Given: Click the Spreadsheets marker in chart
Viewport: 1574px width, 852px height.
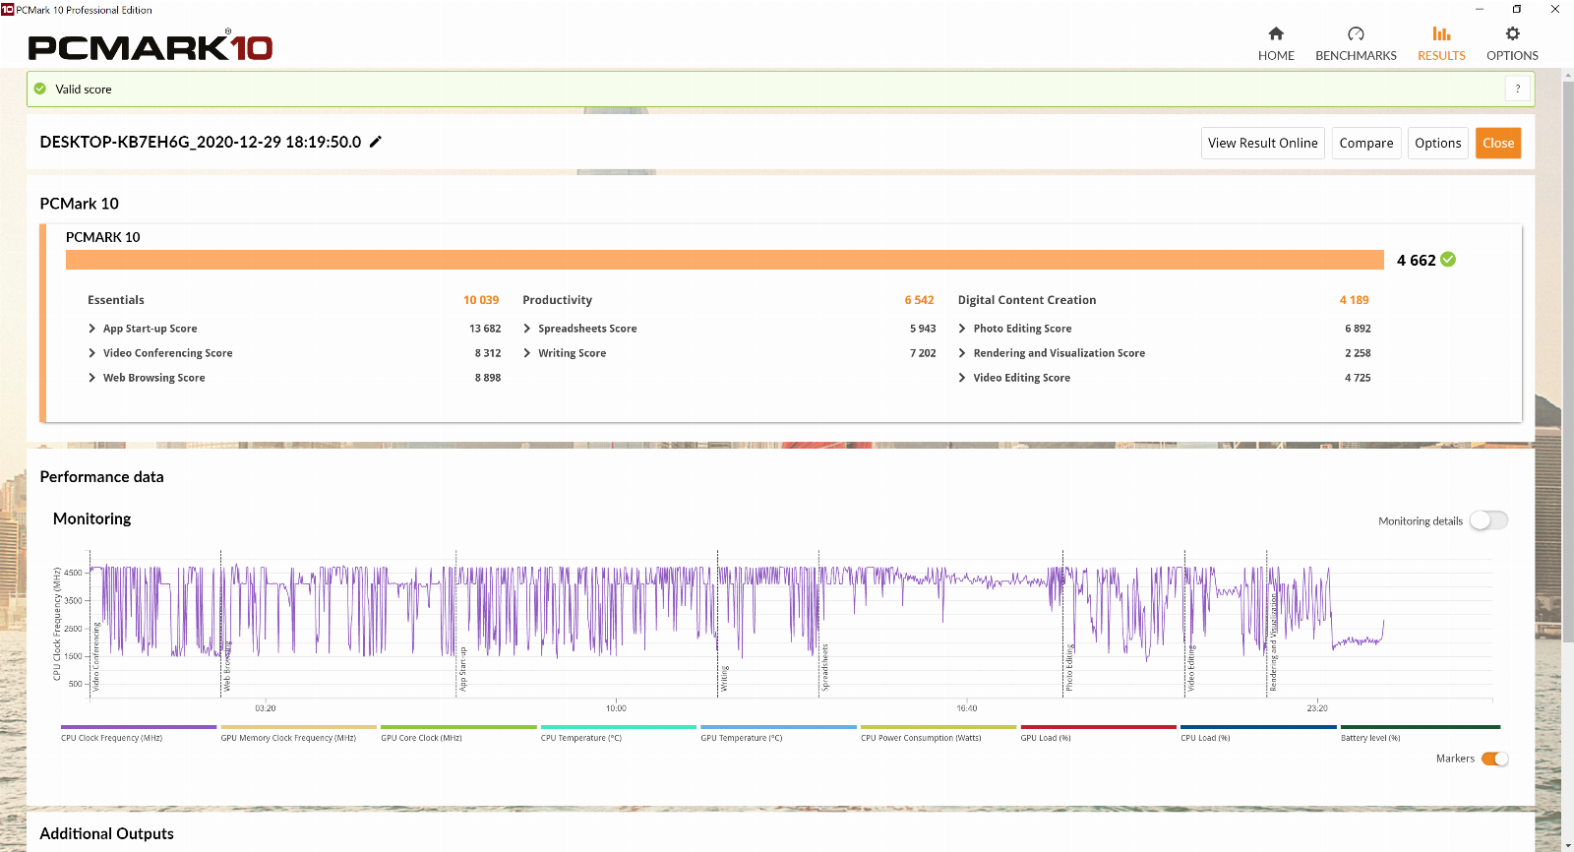Looking at the screenshot, I should 825,668.
